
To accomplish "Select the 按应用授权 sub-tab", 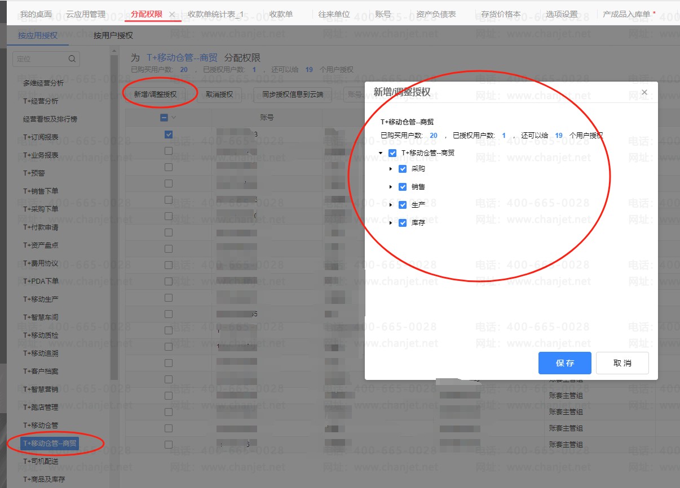I will click(38, 35).
